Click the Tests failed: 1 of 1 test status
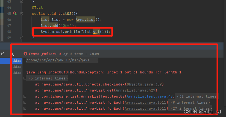The image size is (226, 117). click(64, 54)
